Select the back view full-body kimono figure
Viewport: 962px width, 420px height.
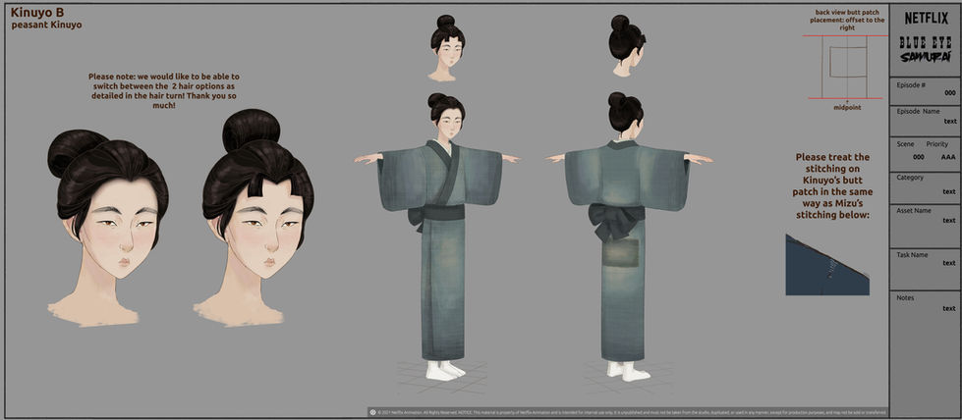628,236
